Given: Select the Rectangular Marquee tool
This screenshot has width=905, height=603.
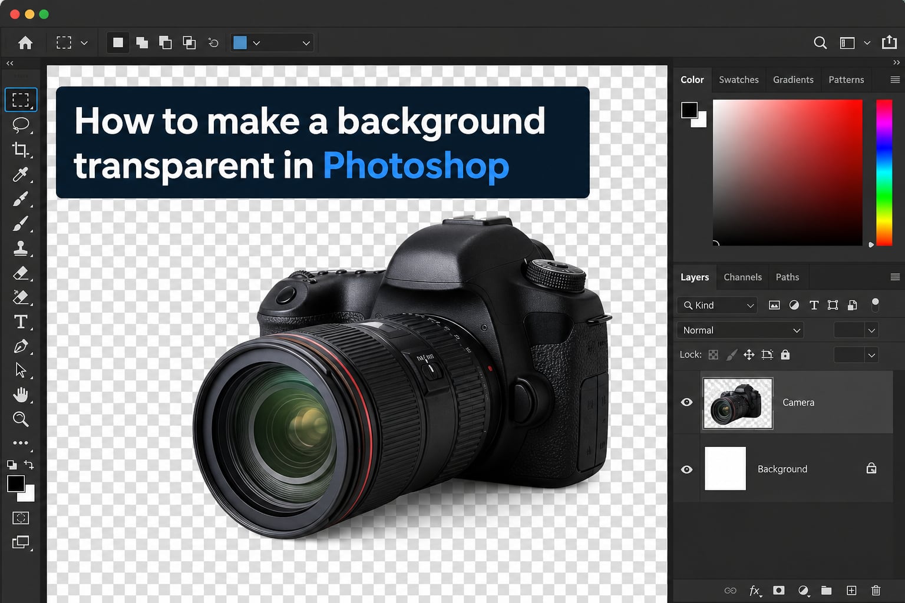Looking at the screenshot, I should (21, 100).
